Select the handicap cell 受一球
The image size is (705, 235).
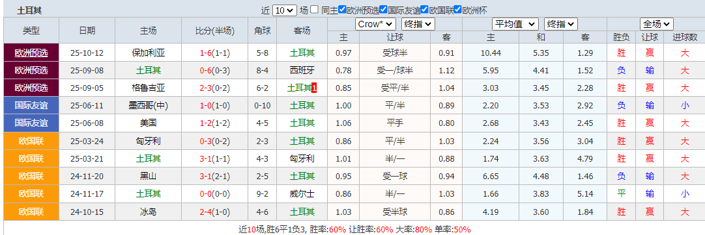[x=395, y=177]
